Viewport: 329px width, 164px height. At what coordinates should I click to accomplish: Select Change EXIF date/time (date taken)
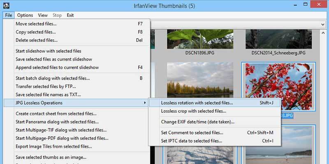pos(214,122)
